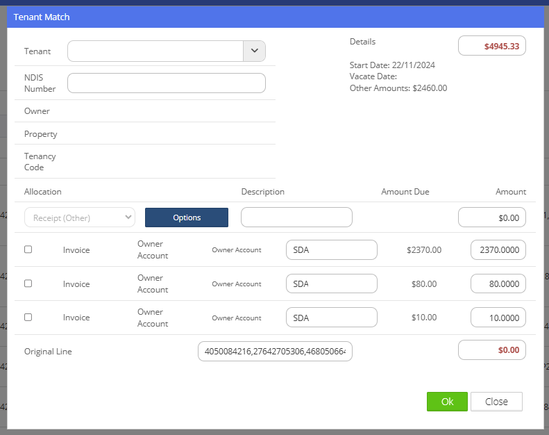549x435 pixels.
Task: Click the 10.0000 amount field
Action: point(498,318)
